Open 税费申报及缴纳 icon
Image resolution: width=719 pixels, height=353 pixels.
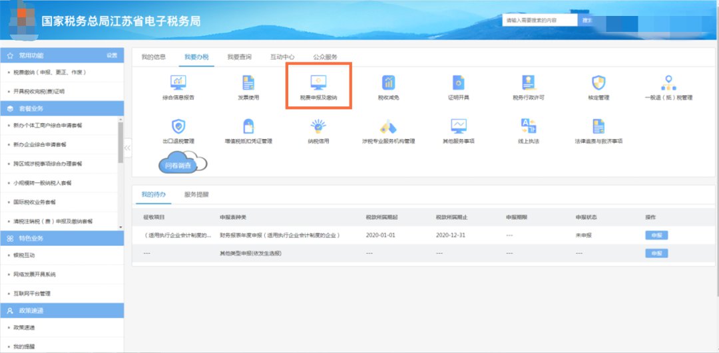[x=319, y=84]
